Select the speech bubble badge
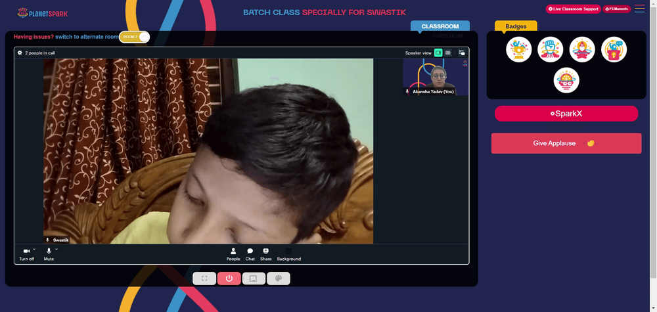Image resolution: width=657 pixels, height=312 pixels. (x=614, y=49)
